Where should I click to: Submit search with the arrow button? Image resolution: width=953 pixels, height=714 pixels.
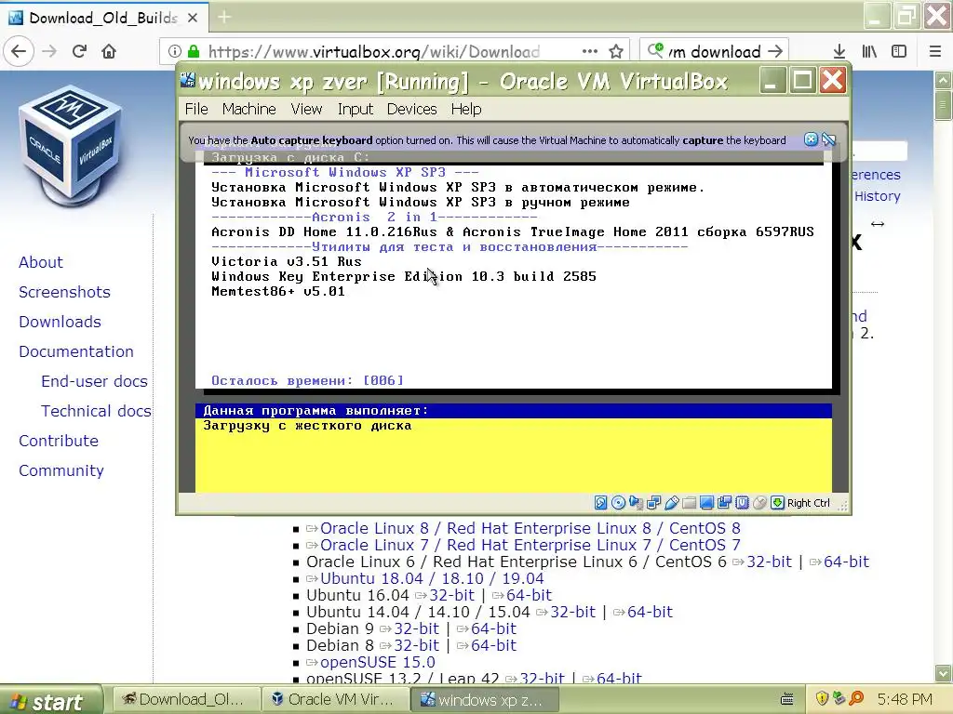pyautogui.click(x=775, y=51)
